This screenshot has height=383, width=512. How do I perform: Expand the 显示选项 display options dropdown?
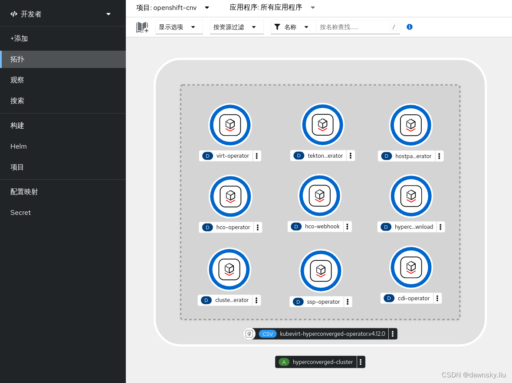pos(179,27)
